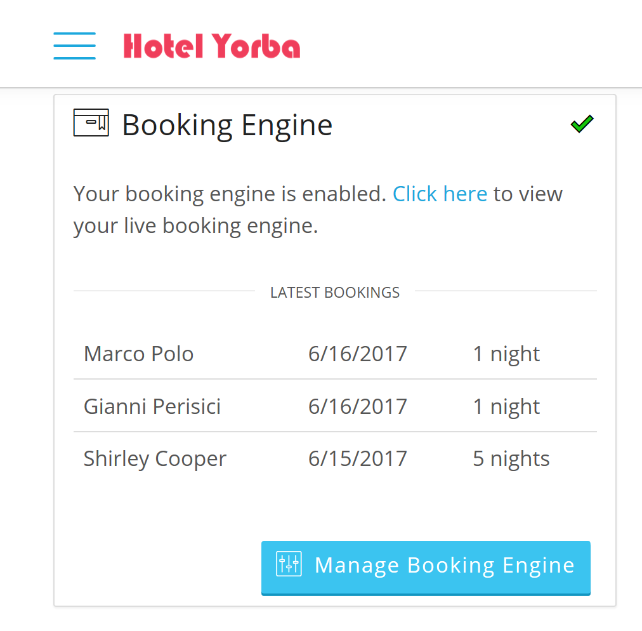Viewport: 642px width, 631px height.
Task: Follow the Click here link
Action: [x=440, y=194]
